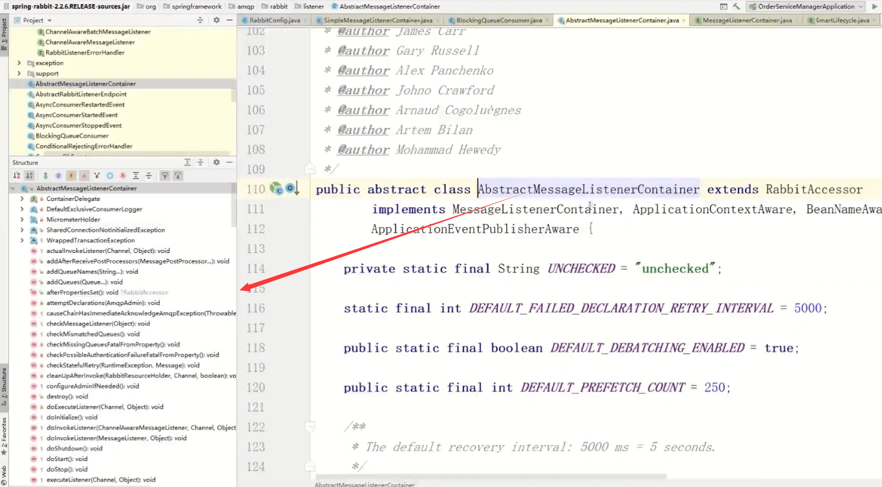The width and height of the screenshot is (882, 487).
Task: Expand WrappedTransactionException node in Structure tree
Action: tap(22, 241)
